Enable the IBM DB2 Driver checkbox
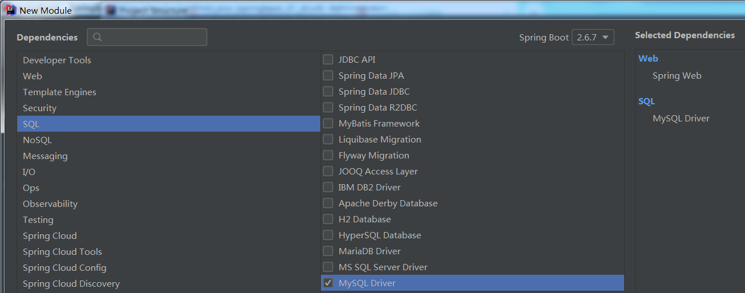Image resolution: width=745 pixels, height=293 pixels. click(x=328, y=187)
